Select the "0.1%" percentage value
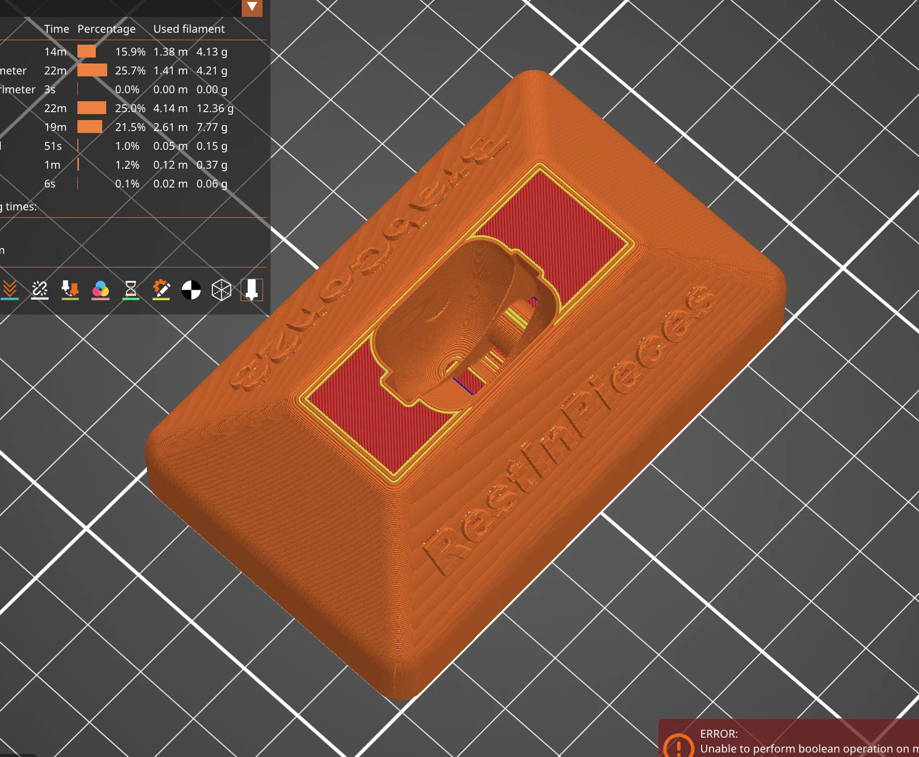Screen dimensions: 919x757 click(128, 184)
